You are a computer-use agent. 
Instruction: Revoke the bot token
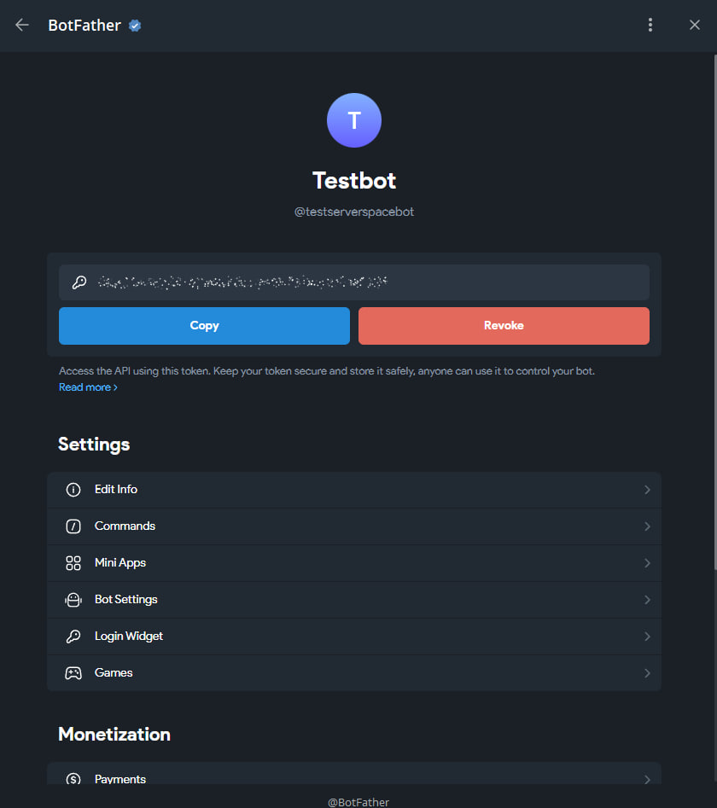click(504, 326)
